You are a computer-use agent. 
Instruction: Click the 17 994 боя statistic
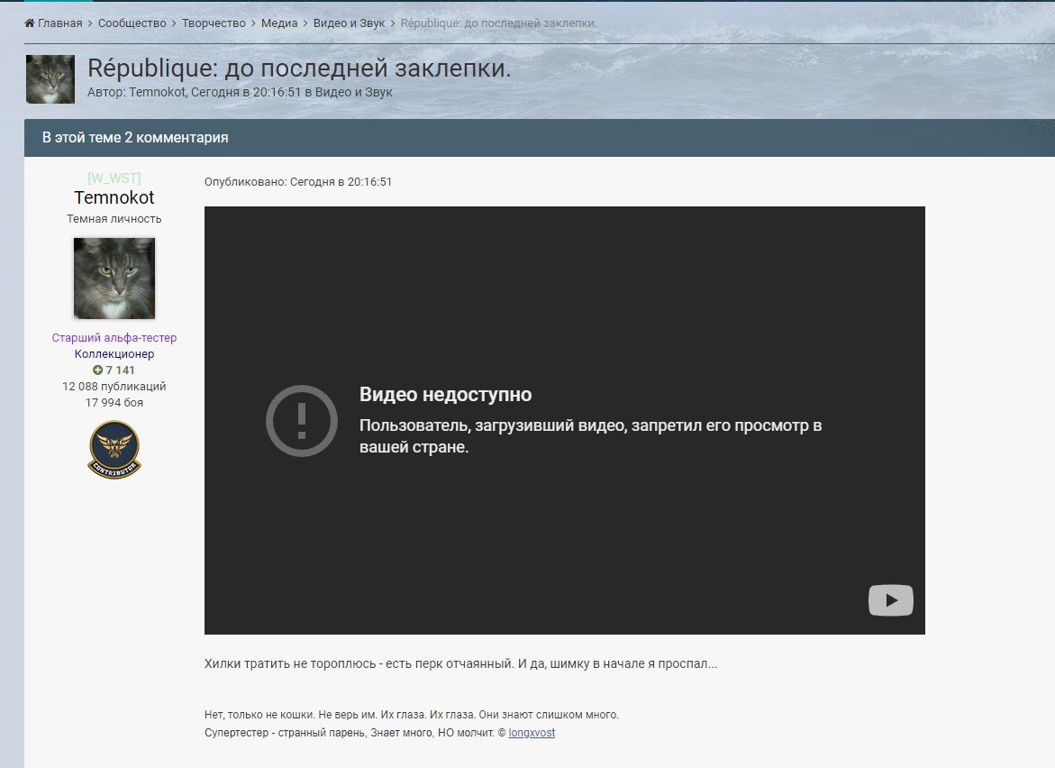tap(114, 403)
